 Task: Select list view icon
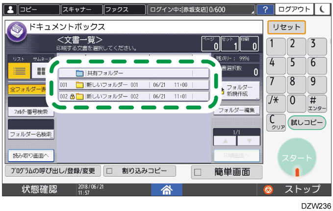19,71
